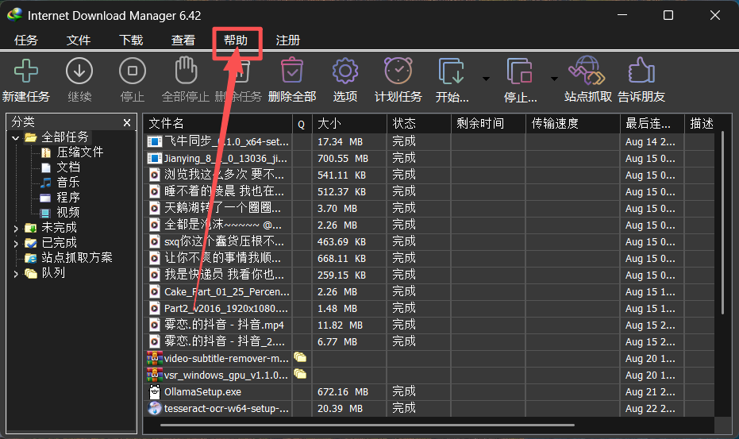Screen dimensions: 739x439
Task: Click the video icon of Cake_Part_01_25 row
Action: click(155, 292)
